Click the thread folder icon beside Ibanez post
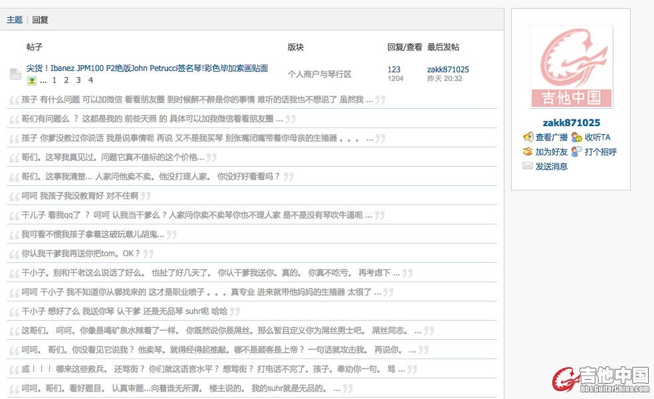654x399 pixels. coord(15,74)
